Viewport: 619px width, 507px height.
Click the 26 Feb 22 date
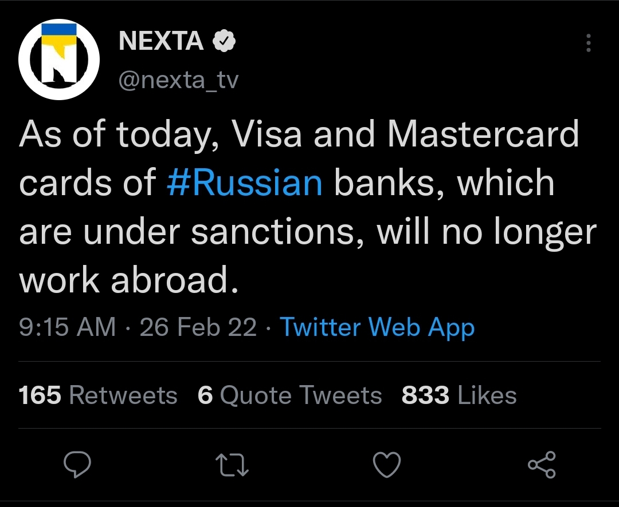click(x=198, y=327)
